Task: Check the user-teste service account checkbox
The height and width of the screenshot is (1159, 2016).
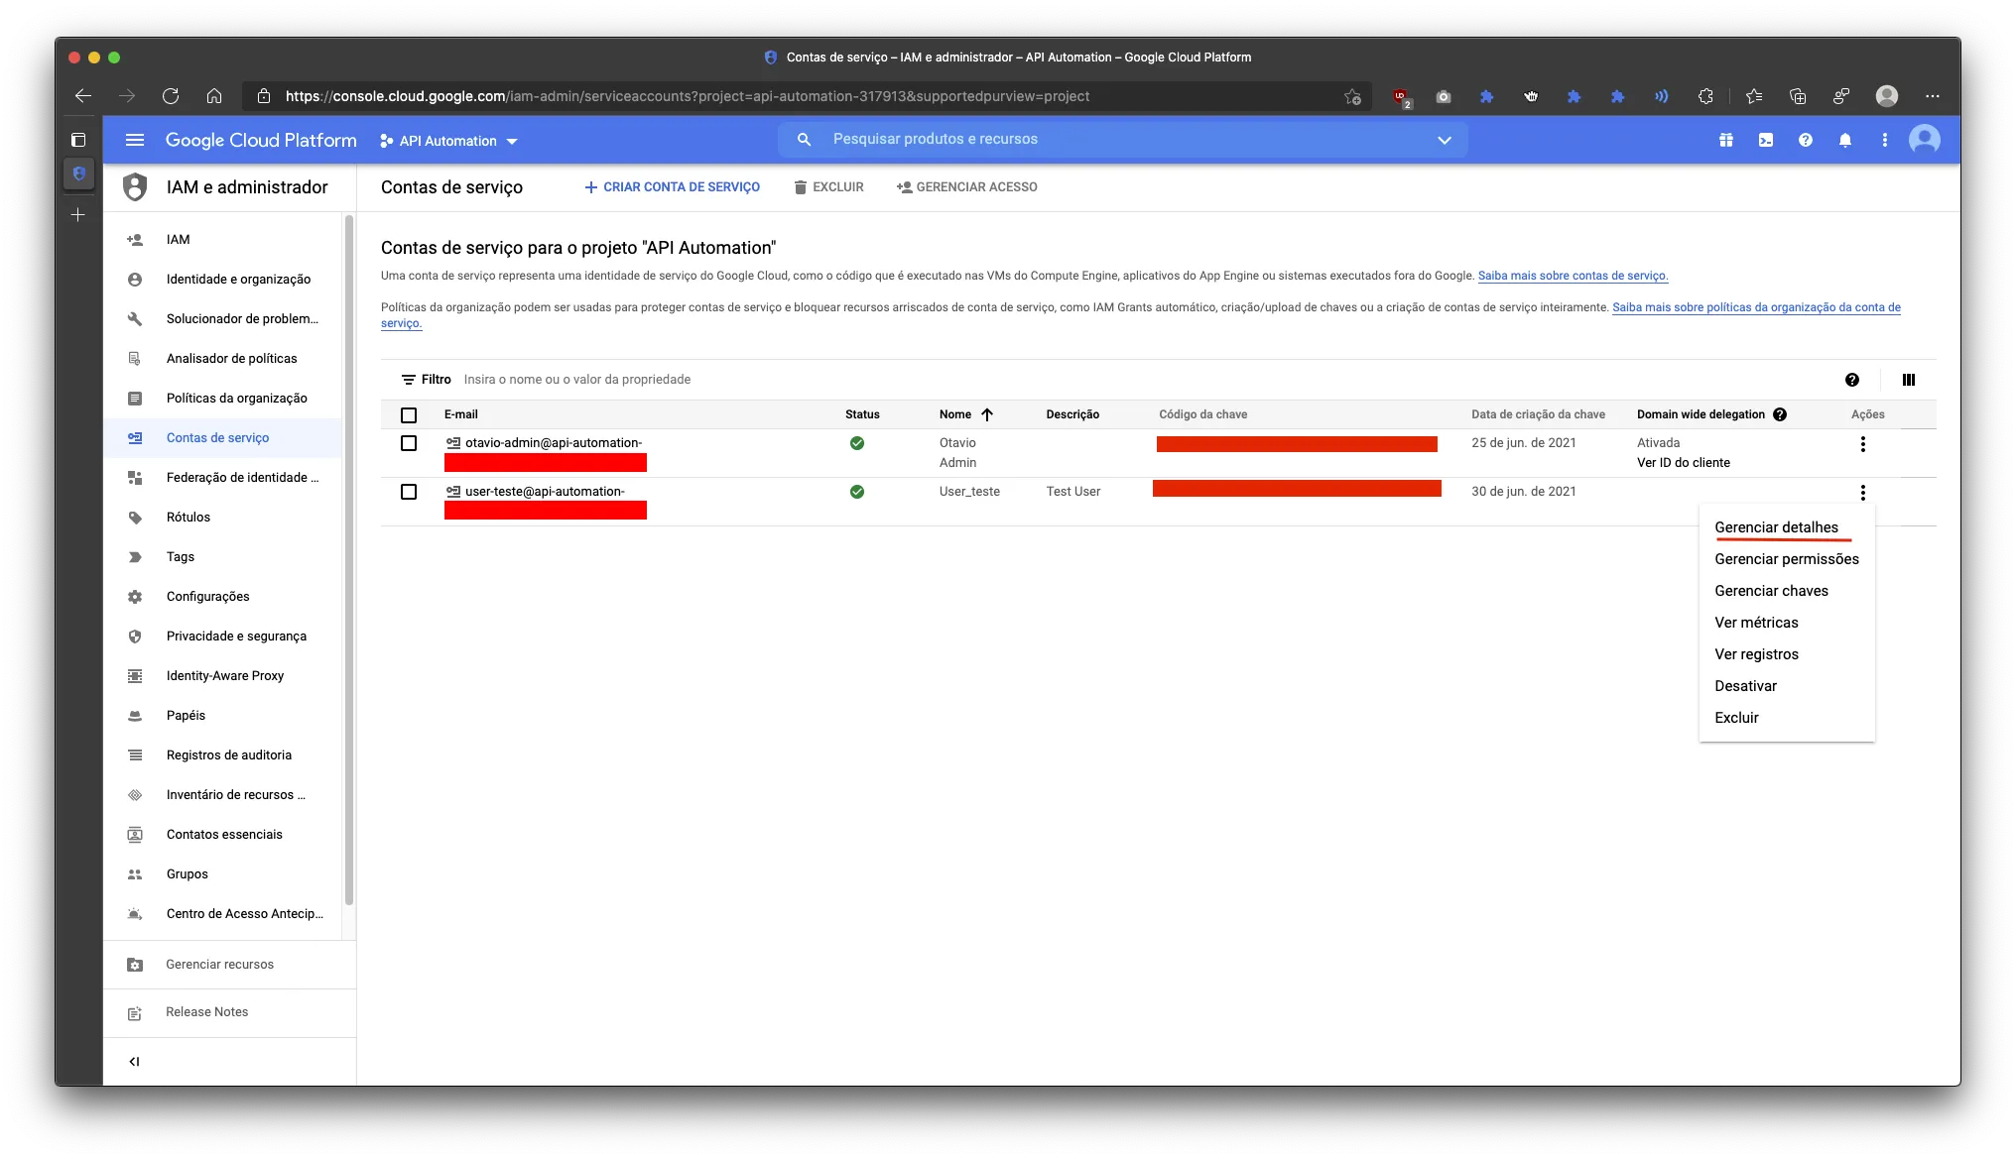Action: click(409, 492)
